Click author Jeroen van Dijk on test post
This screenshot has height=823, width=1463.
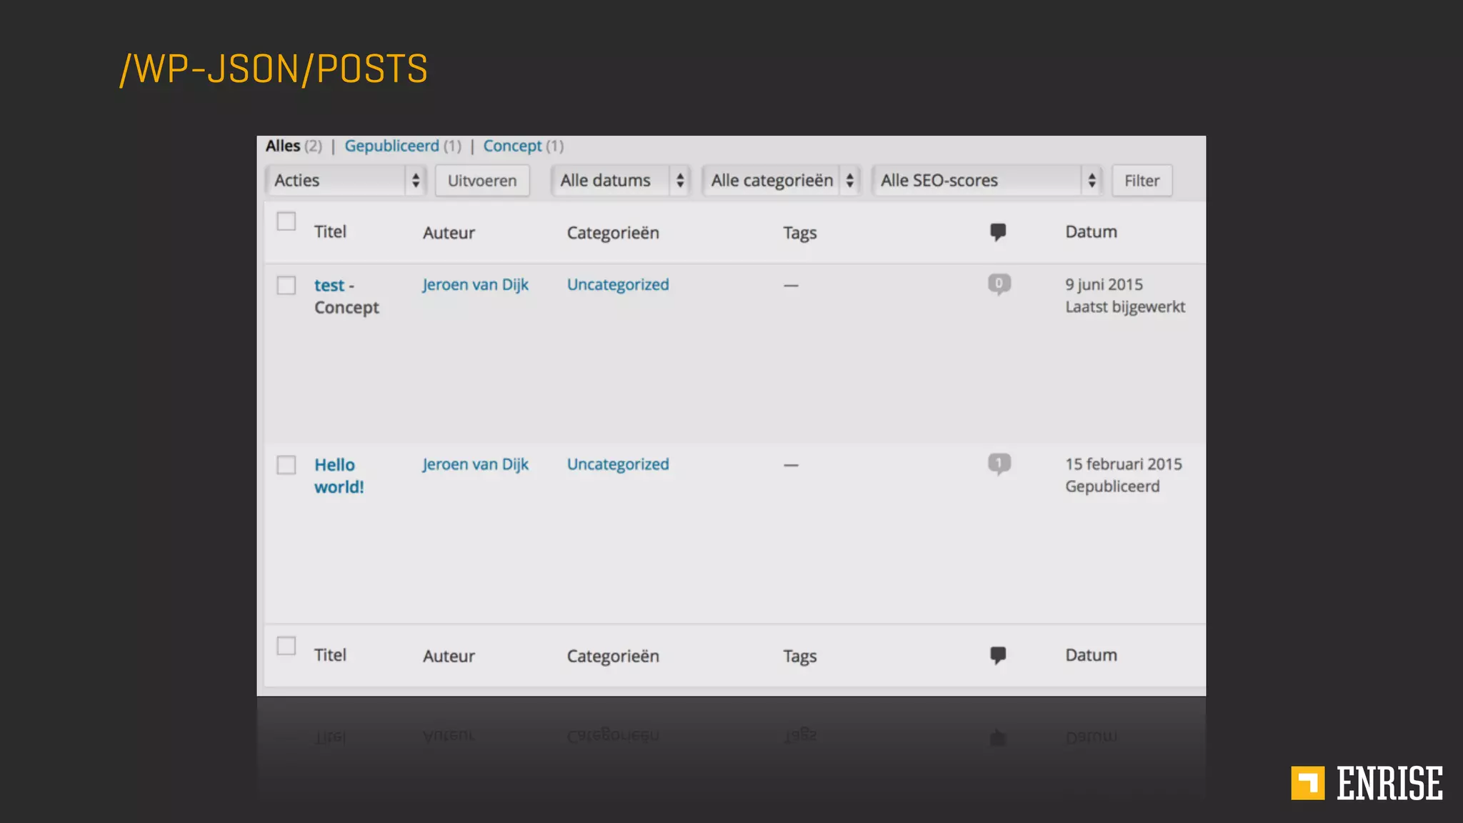click(475, 284)
